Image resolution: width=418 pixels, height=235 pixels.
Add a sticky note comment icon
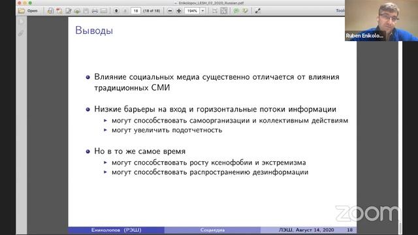[236, 11]
